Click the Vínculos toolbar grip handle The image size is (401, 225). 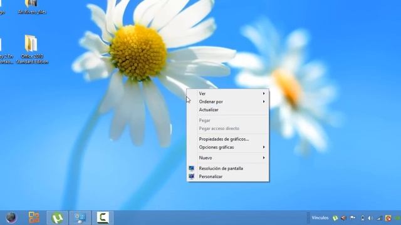(308, 217)
